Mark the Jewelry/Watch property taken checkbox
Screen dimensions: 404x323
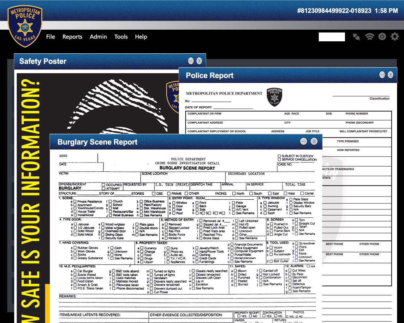[x=197, y=248]
